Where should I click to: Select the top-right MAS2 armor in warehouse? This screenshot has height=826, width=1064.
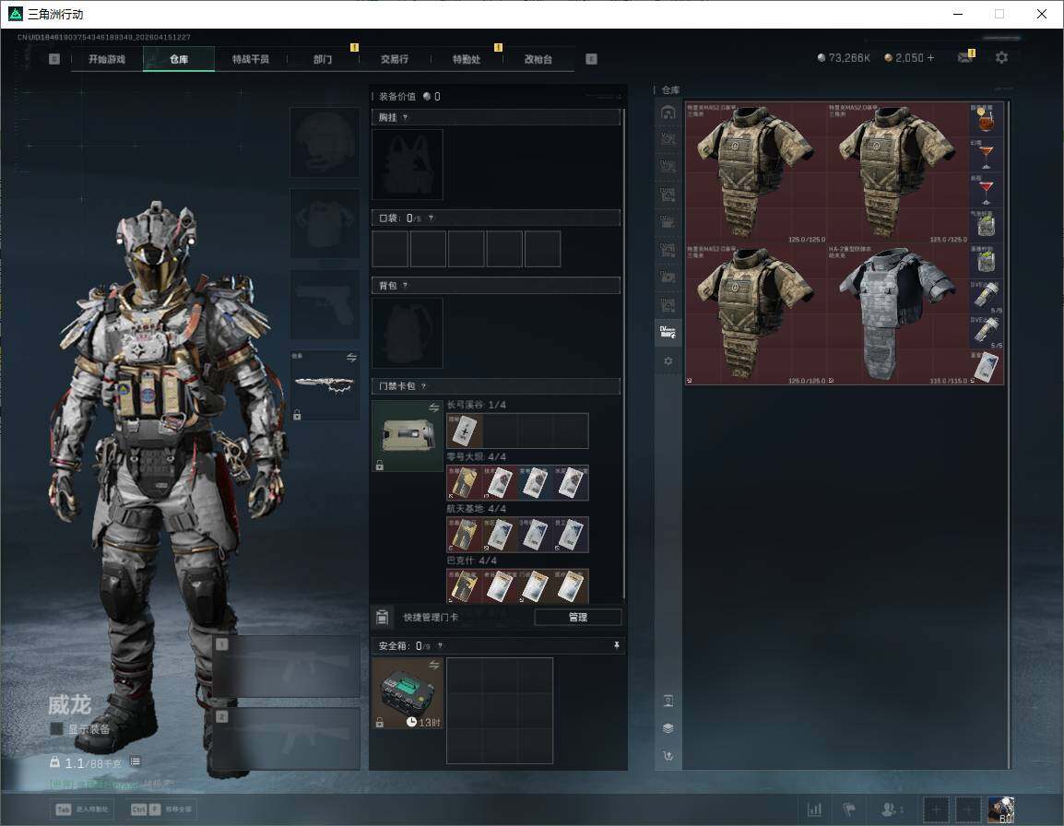point(898,173)
